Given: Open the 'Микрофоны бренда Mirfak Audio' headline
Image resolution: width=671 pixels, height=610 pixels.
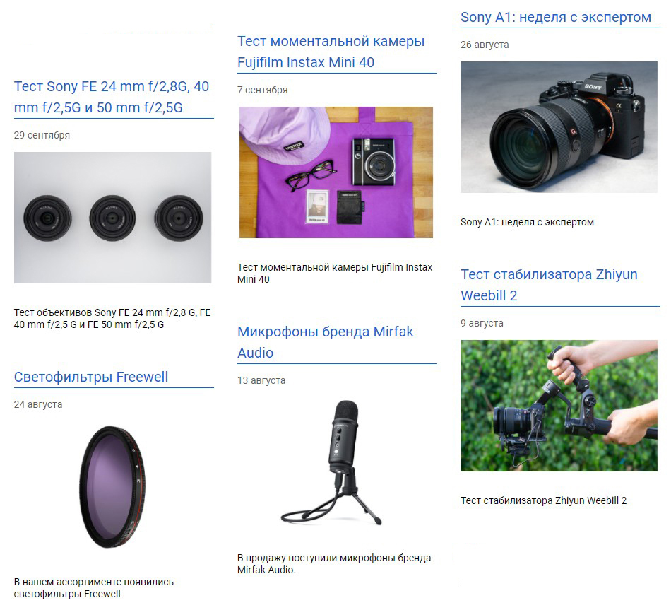Looking at the screenshot, I should click(x=325, y=342).
